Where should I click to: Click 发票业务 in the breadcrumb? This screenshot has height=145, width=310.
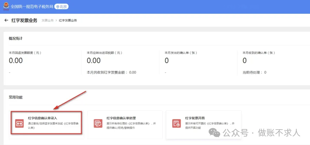[x=47, y=21]
